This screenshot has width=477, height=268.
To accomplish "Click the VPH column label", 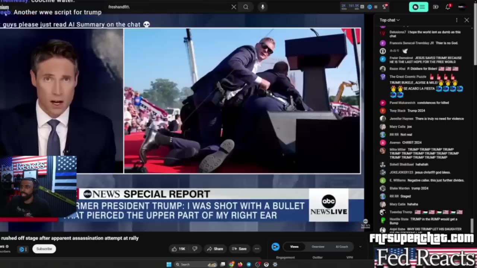I will tap(350, 257).
